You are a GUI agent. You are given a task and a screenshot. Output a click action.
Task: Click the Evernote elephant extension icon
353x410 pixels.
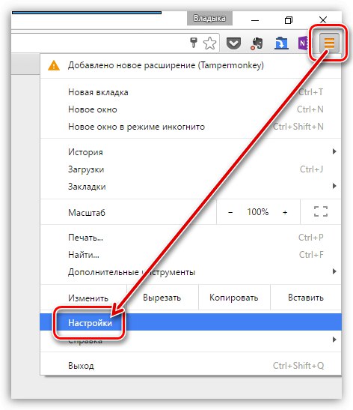click(x=257, y=43)
